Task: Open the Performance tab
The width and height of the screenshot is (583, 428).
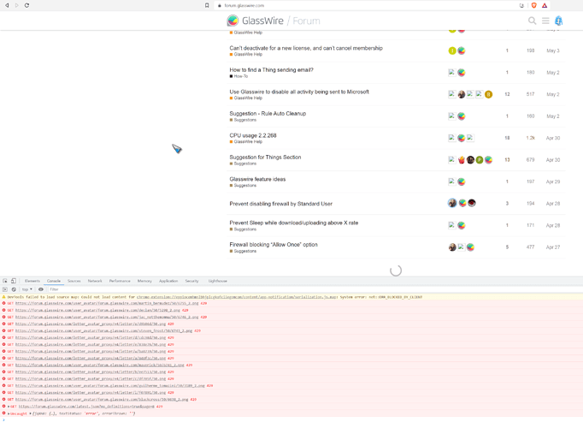Action: coord(120,281)
